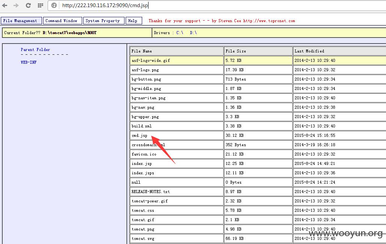Viewport: 386px width, 244px height.
Task: Click date 2015-8-24 14:21:24
Action: (x=315, y=182)
